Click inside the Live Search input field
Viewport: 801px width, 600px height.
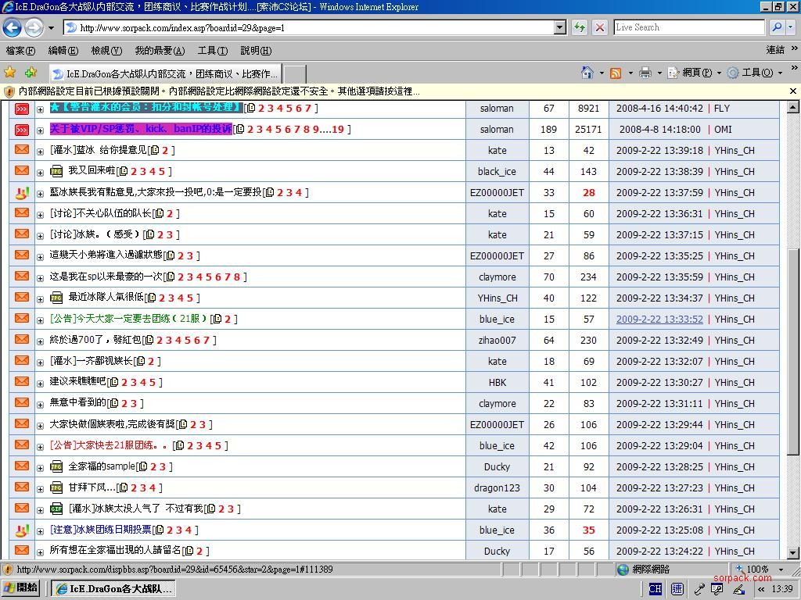coord(688,27)
